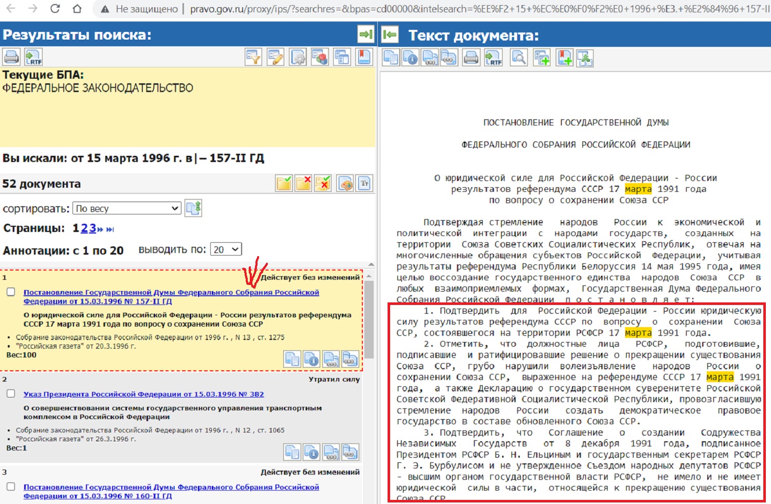Print the search results list

point(11,57)
